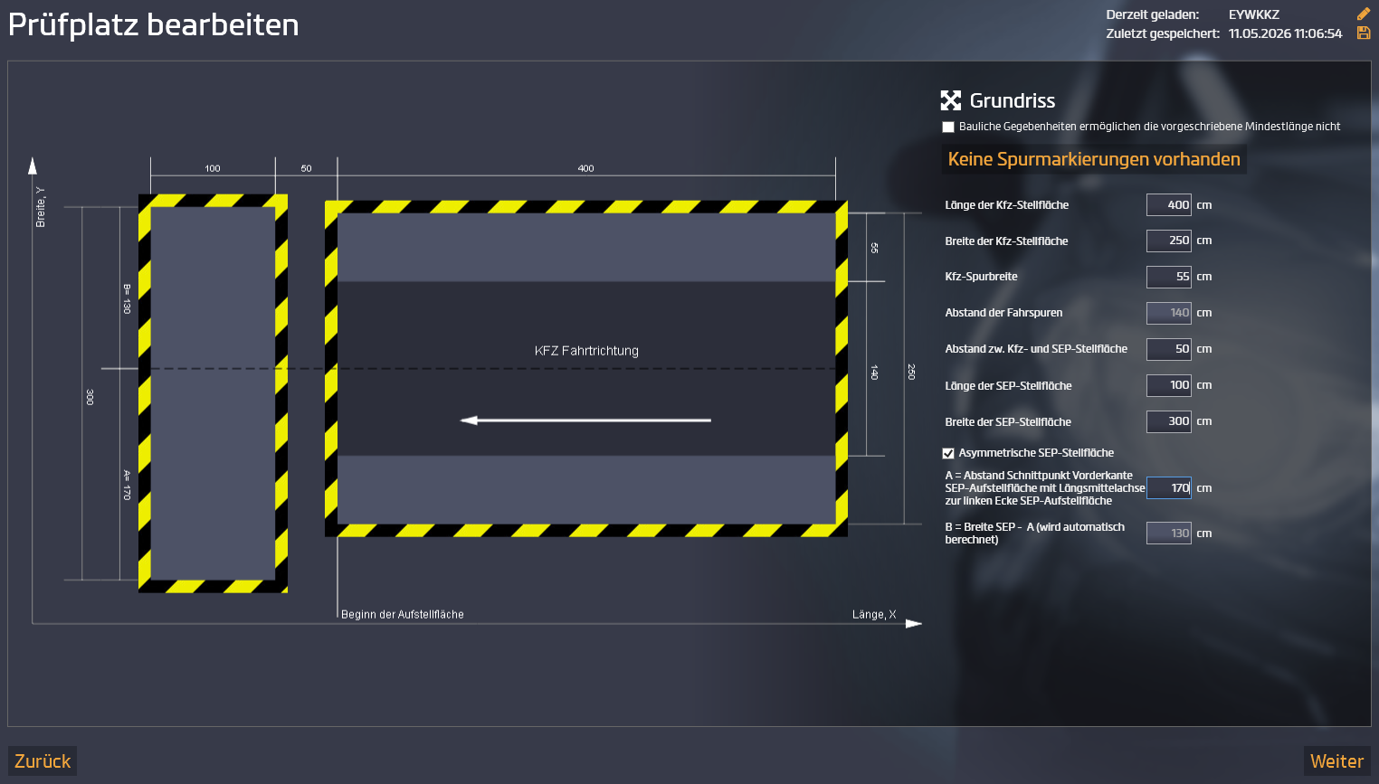Click Keine Spurmarkierungen vorhanden button

click(x=1094, y=159)
